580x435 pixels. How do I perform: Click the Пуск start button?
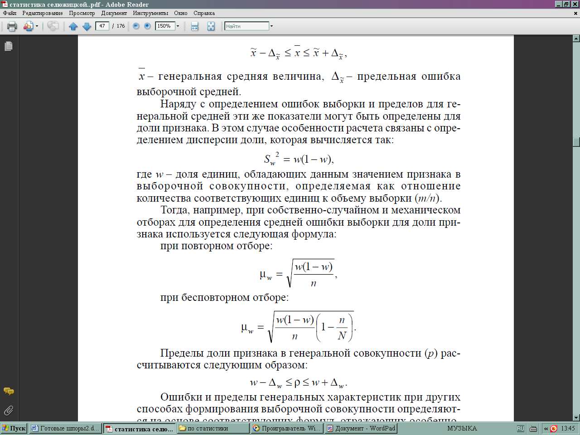[14, 428]
